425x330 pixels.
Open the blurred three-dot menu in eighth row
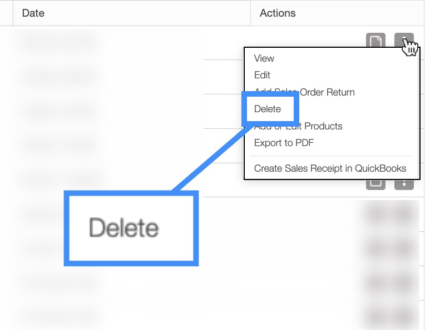coord(405,283)
